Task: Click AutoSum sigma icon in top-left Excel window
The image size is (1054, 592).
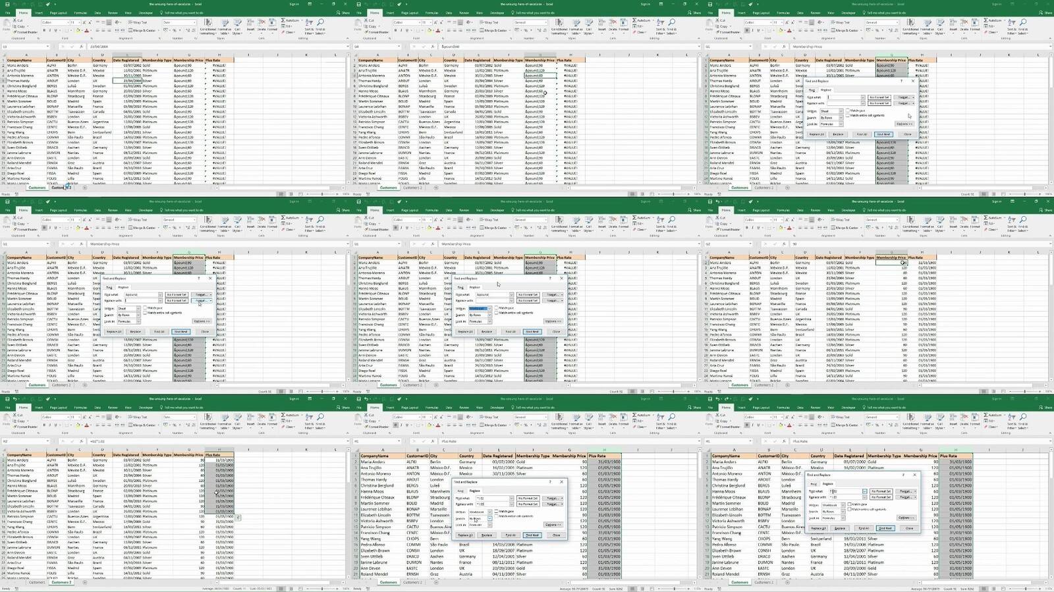Action: point(283,20)
